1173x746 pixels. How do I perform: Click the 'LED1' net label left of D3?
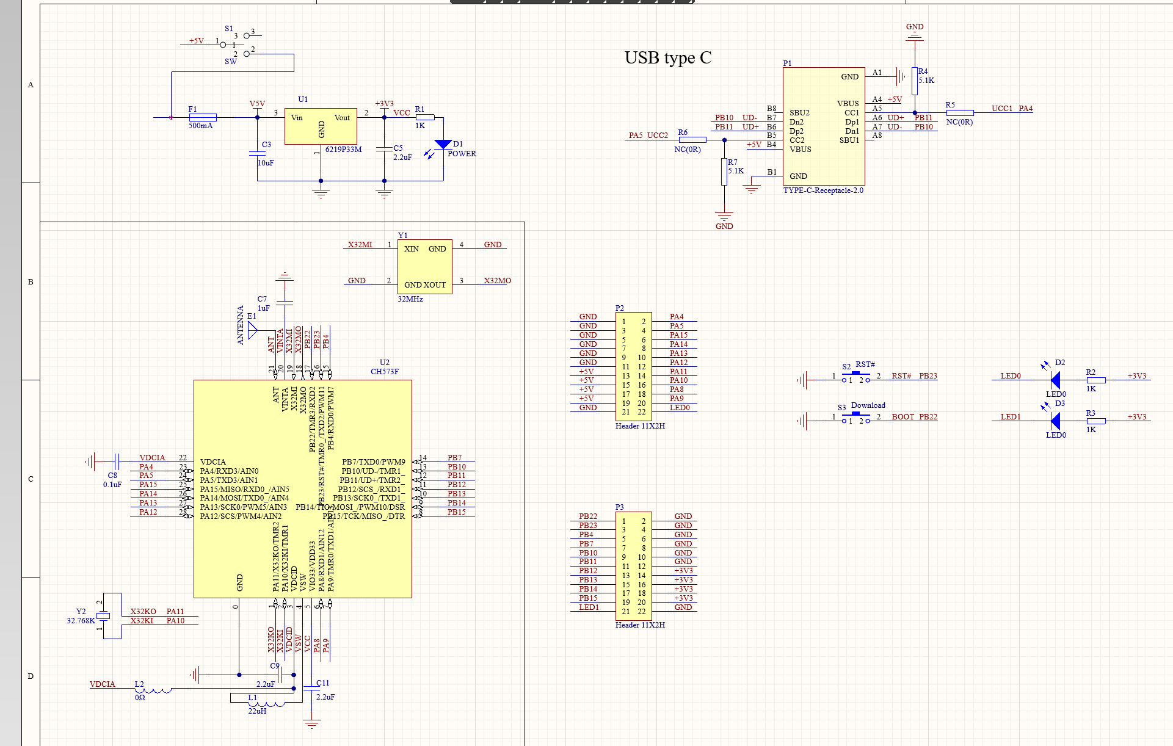[1011, 417]
